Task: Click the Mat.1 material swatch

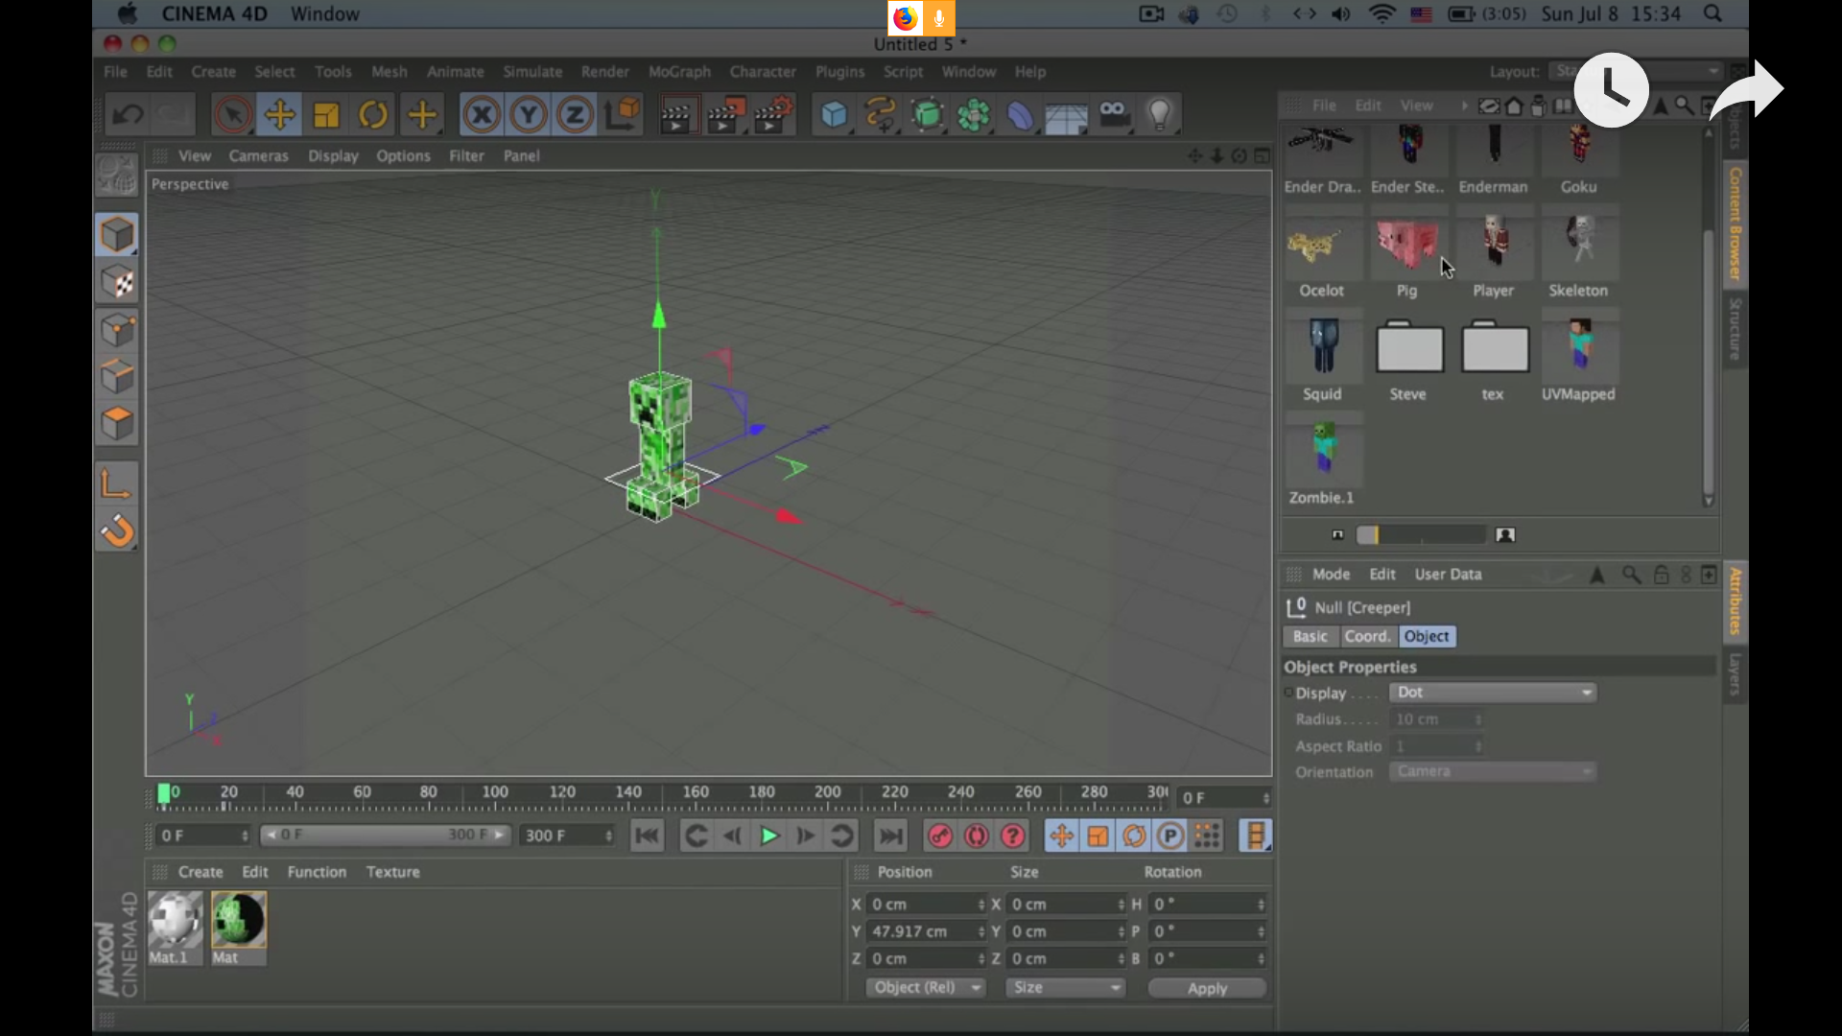Action: [176, 920]
